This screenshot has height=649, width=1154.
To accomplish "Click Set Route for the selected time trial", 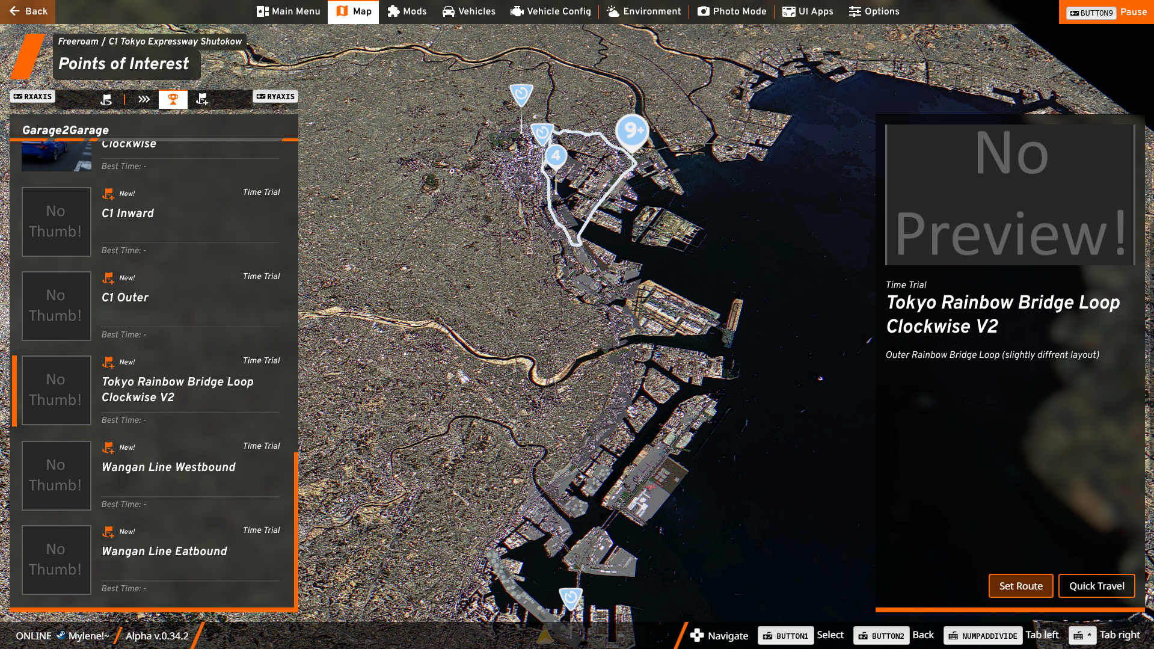I will click(x=1020, y=586).
